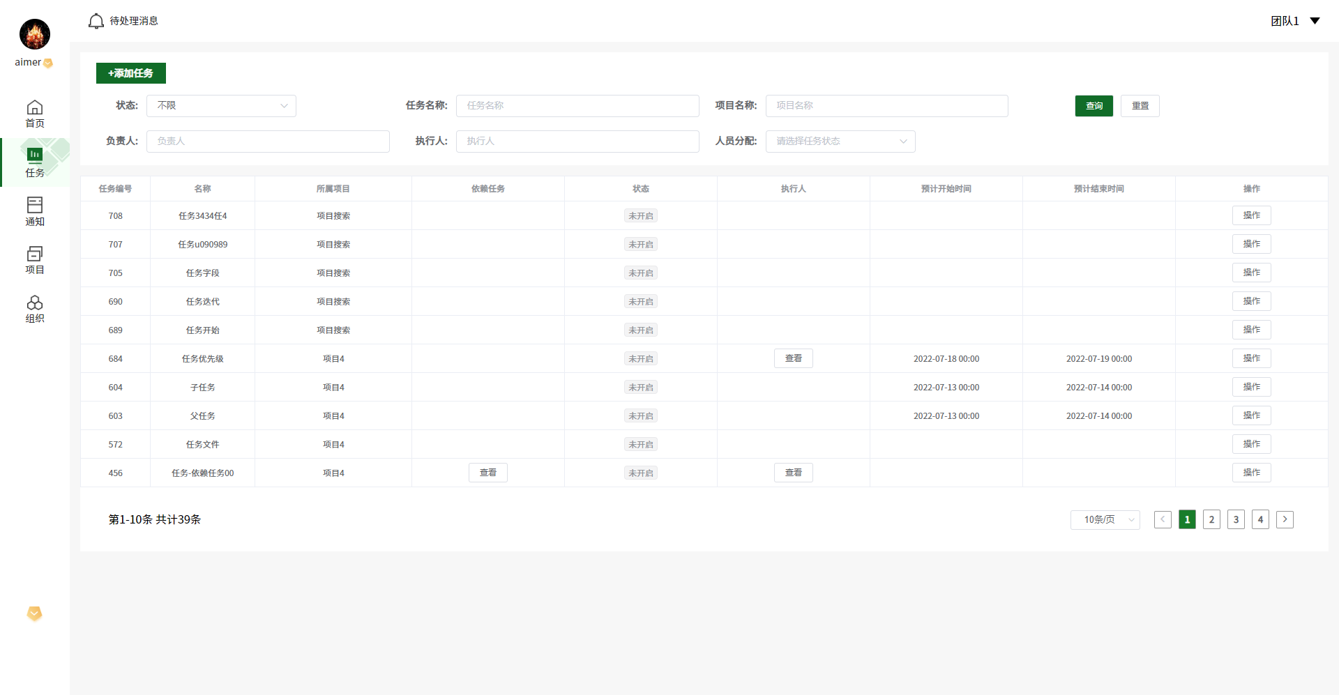
Task: Focus the 负责人 input field
Action: (268, 142)
